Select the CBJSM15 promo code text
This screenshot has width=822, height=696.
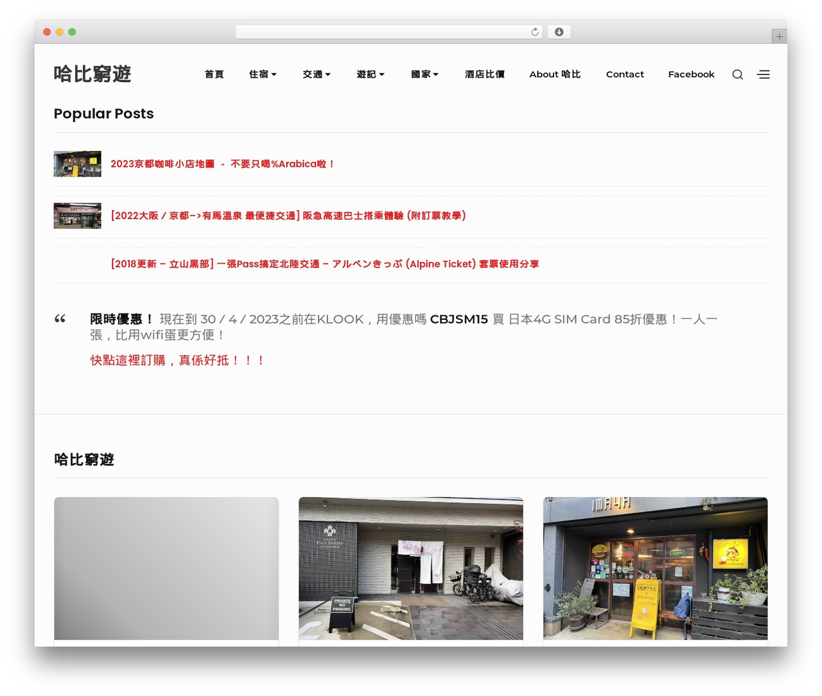[x=459, y=319]
